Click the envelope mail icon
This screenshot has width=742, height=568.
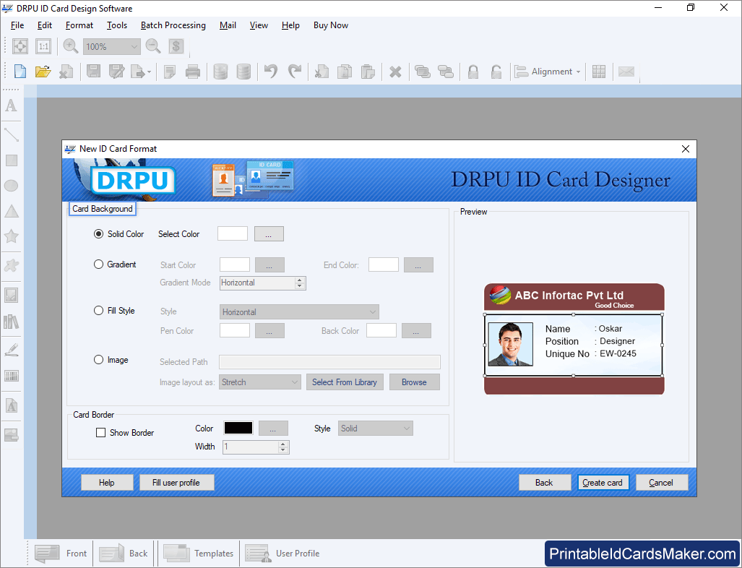(626, 72)
